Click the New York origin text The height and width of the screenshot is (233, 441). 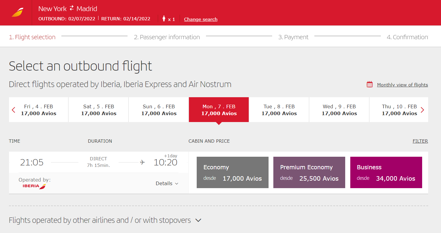52,9
